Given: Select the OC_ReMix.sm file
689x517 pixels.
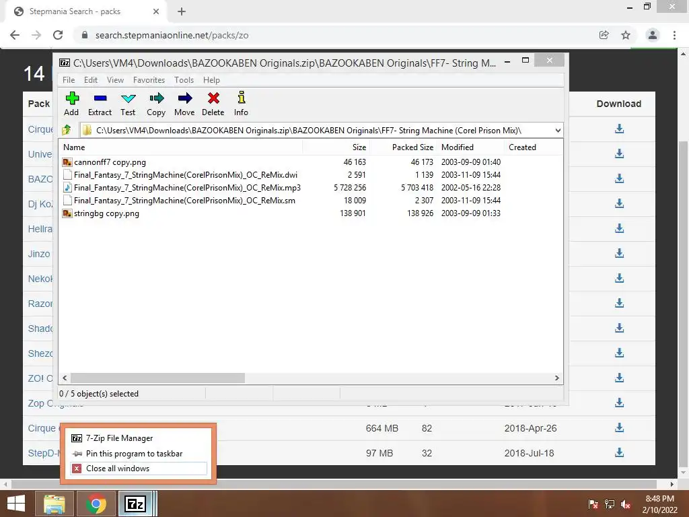Looking at the screenshot, I should pyautogui.click(x=184, y=201).
